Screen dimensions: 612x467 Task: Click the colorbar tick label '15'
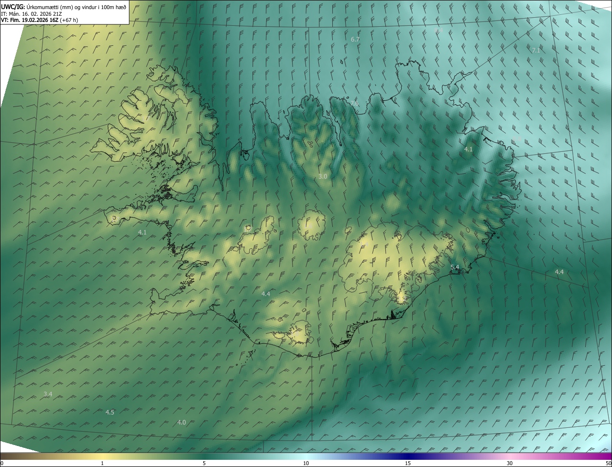point(408,463)
